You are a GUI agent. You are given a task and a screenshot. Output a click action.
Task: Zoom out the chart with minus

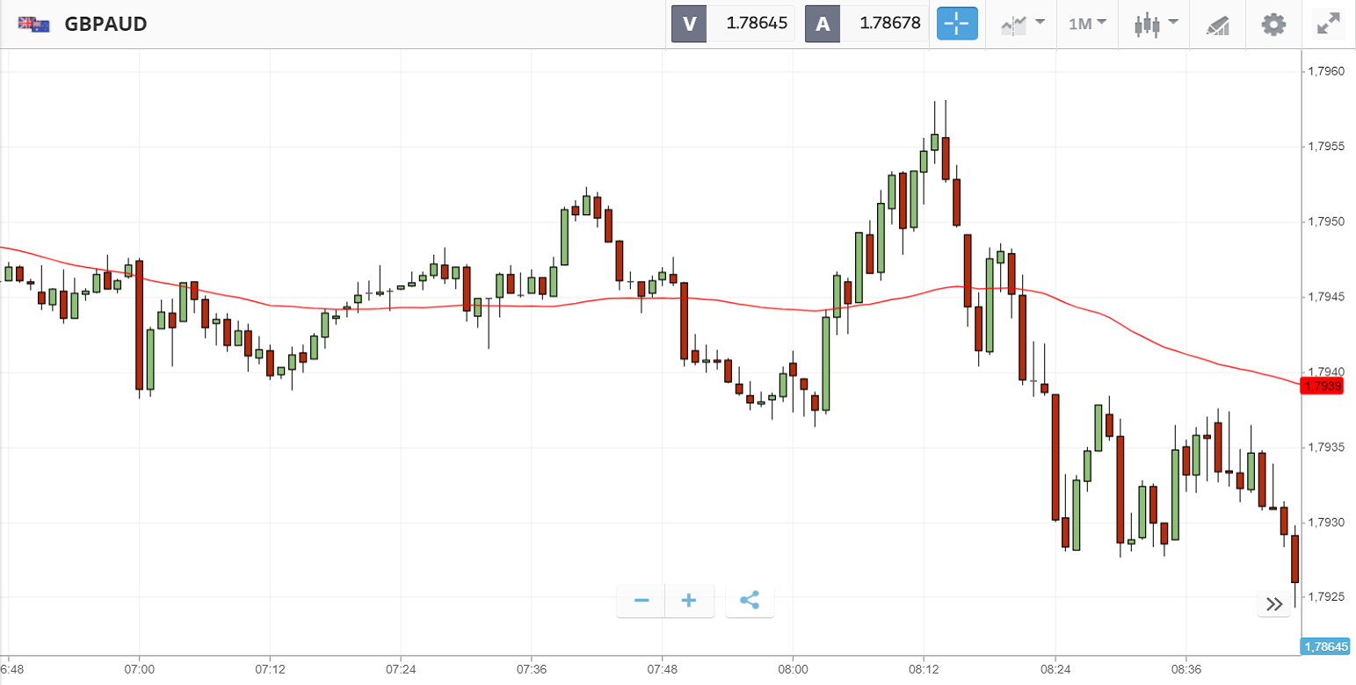(x=642, y=601)
